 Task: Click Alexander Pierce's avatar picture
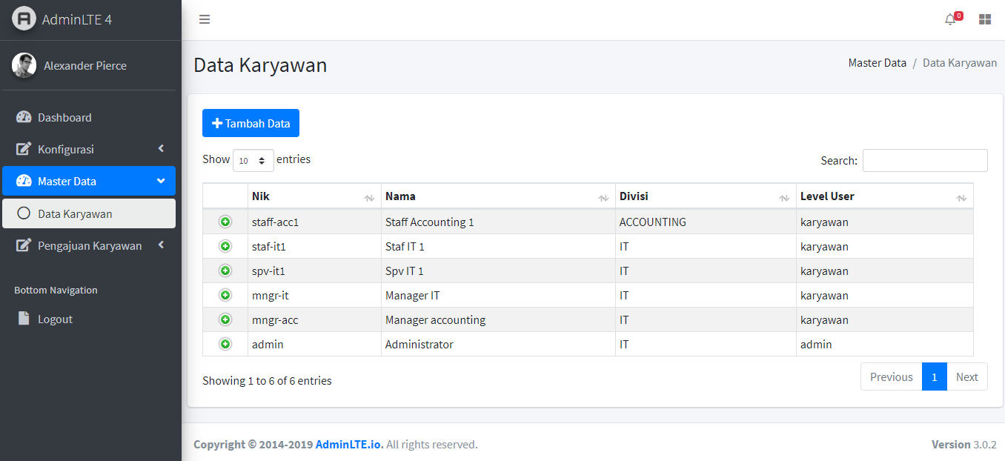pos(24,65)
